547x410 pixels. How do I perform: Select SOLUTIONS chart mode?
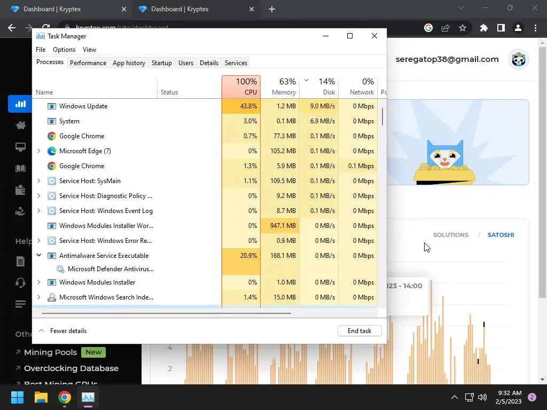450,235
